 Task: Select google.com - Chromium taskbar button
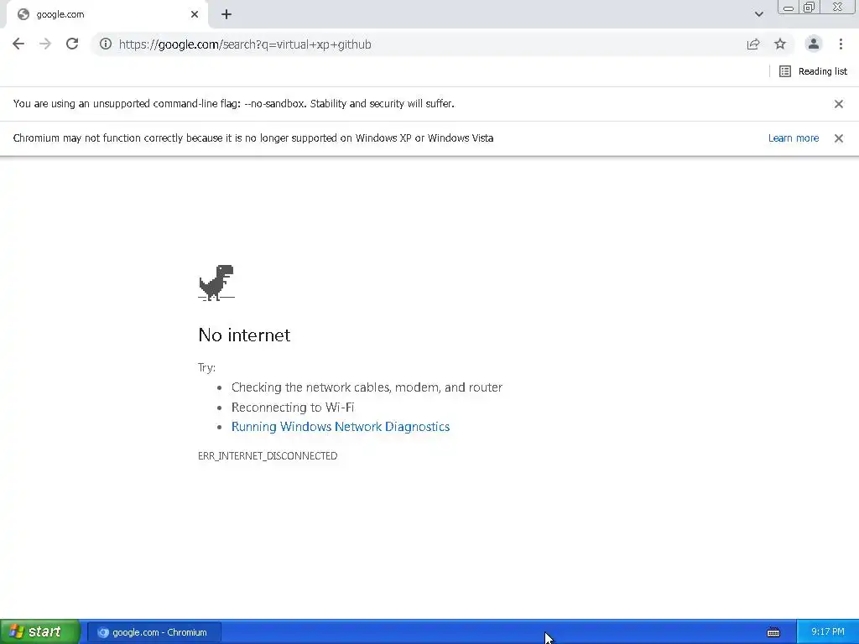pyautogui.click(x=154, y=632)
